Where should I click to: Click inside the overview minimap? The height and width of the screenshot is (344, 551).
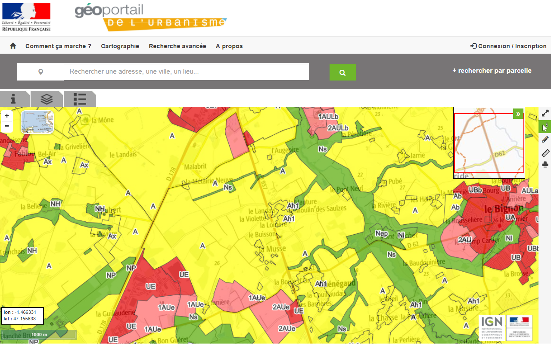coord(489,143)
